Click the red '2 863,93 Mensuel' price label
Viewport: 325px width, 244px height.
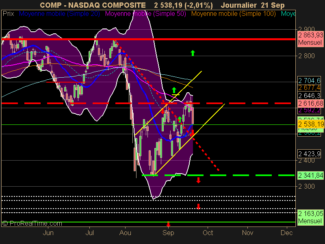[310, 39]
